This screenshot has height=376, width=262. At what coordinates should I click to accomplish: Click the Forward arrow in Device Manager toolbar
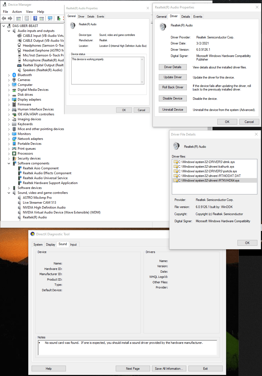[10, 18]
